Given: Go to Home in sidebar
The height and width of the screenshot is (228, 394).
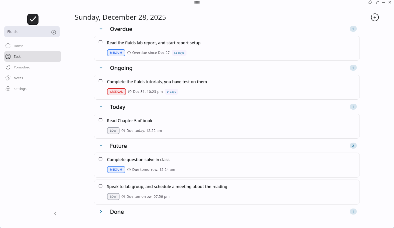Looking at the screenshot, I should [x=33, y=46].
